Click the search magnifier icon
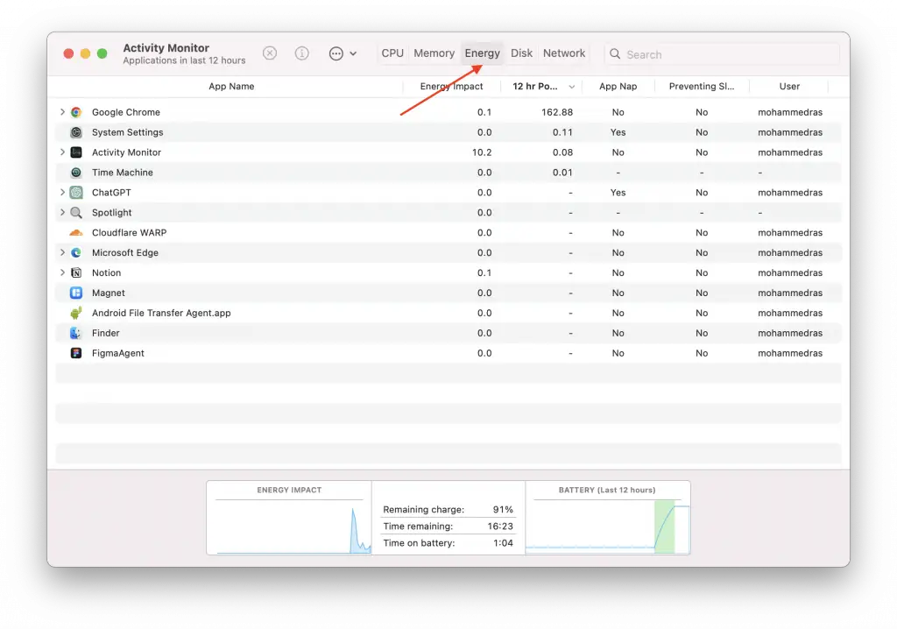The height and width of the screenshot is (629, 897). coord(615,53)
